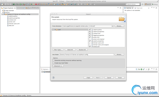Collapse the Servers folder in Project Explorer

point(3,12)
